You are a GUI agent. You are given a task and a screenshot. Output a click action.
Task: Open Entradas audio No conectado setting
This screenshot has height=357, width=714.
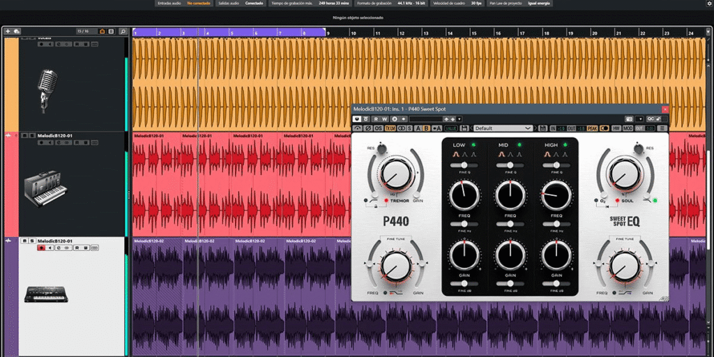point(184,3)
